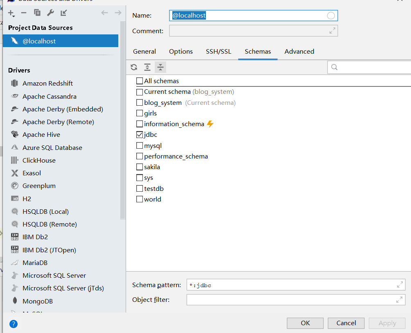Select the Exasol driver
Image resolution: width=411 pixels, height=333 pixels.
click(x=32, y=173)
